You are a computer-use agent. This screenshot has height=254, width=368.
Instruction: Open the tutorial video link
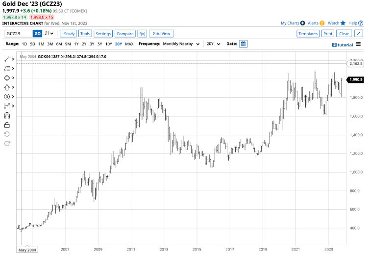pos(343,45)
